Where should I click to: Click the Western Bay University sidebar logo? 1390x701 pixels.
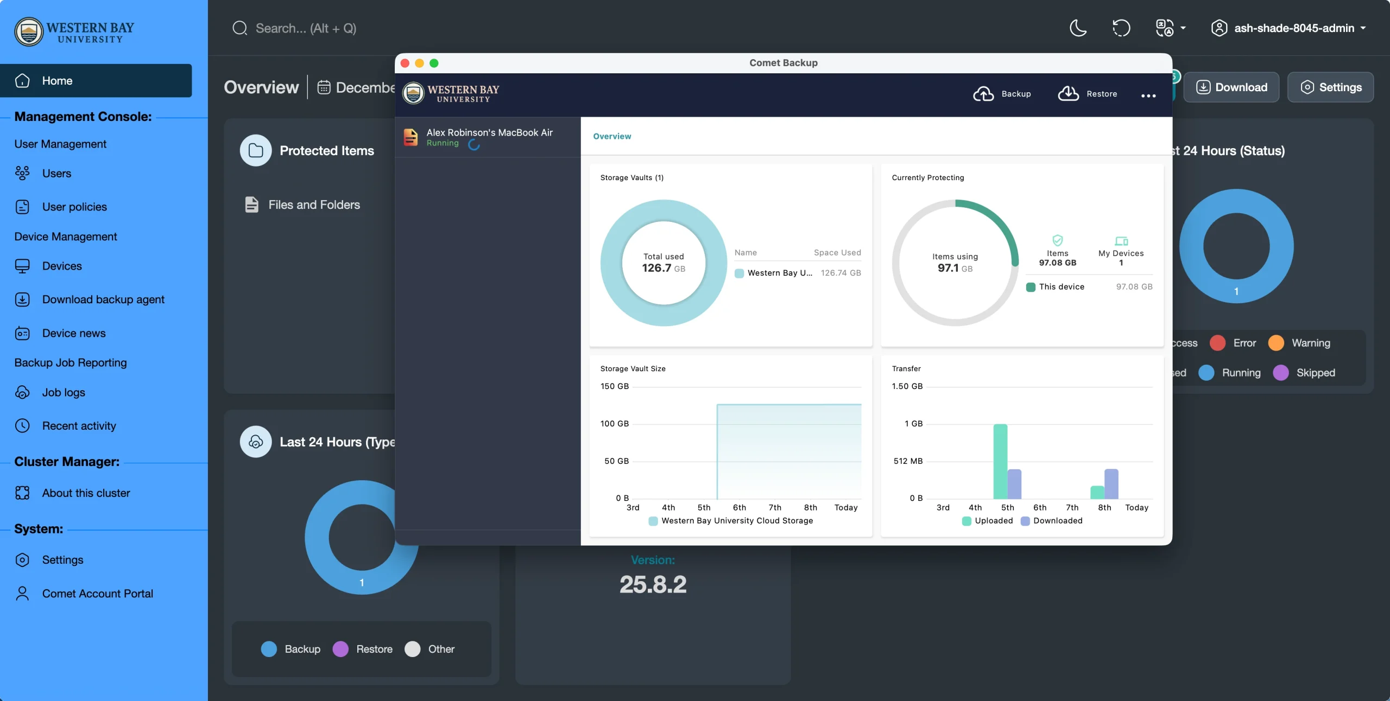74,31
